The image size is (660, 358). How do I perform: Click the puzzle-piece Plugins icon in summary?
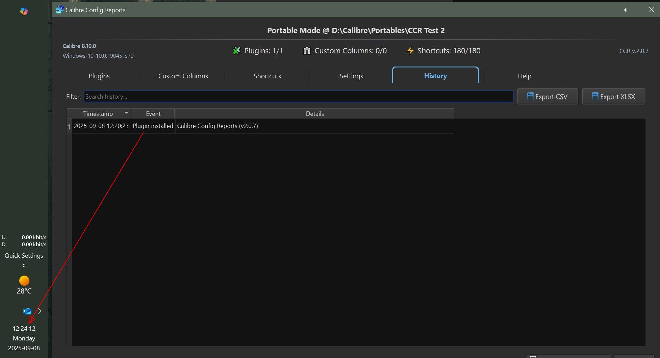236,51
